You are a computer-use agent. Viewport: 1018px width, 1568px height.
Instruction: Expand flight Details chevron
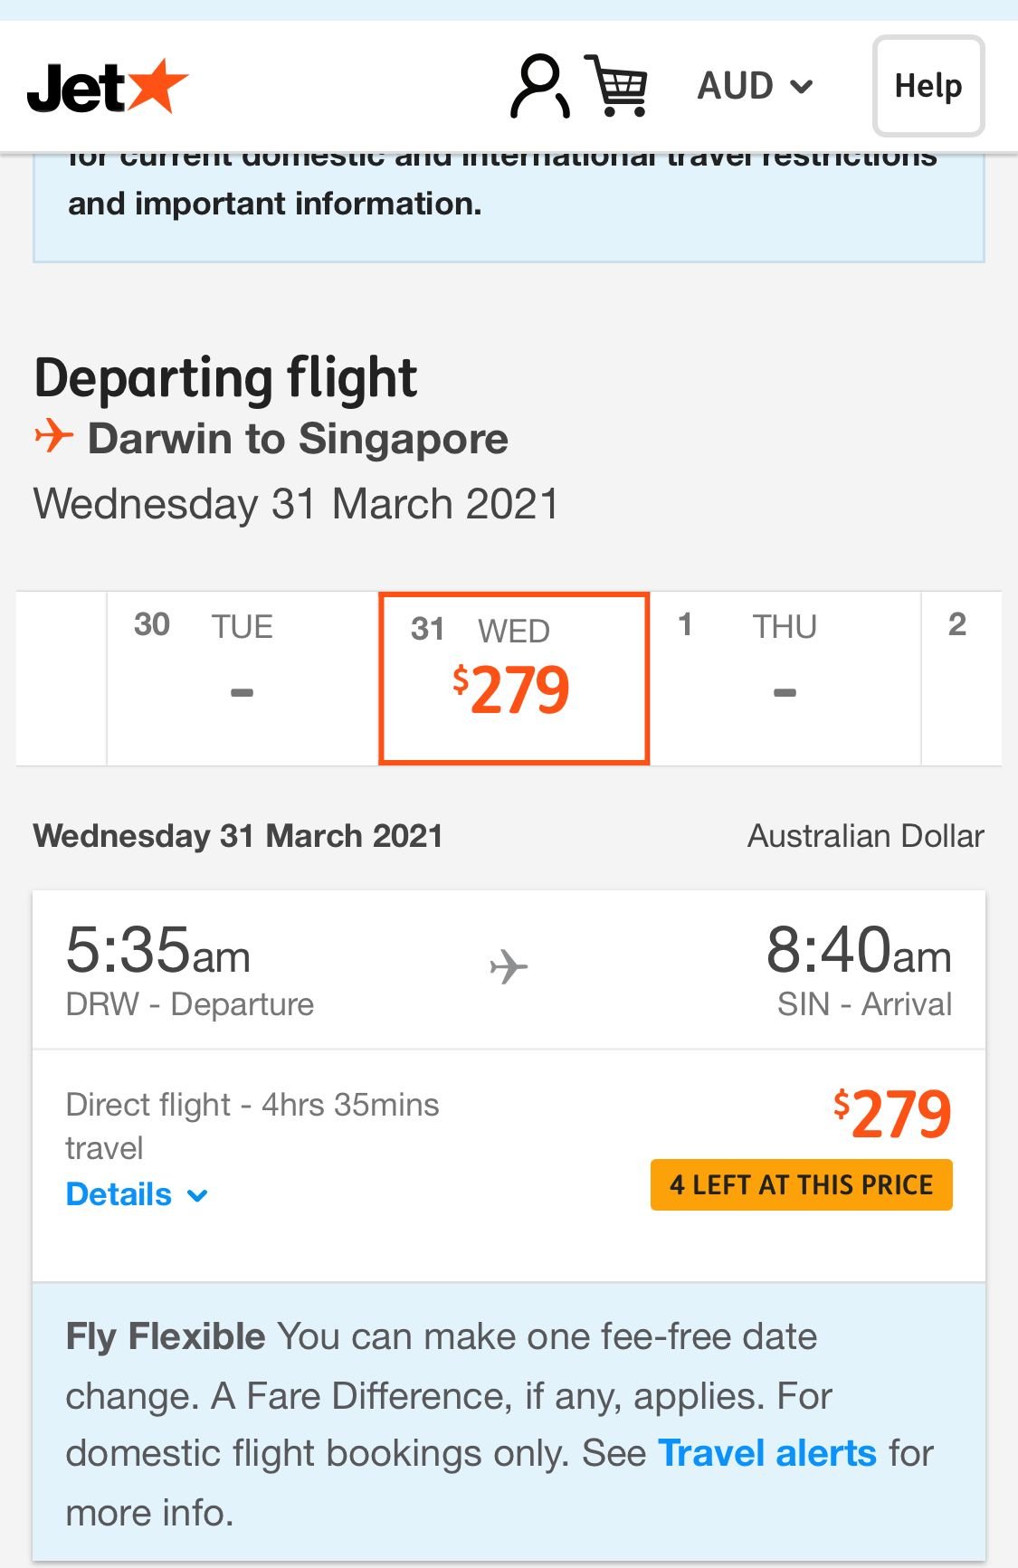[197, 1196]
